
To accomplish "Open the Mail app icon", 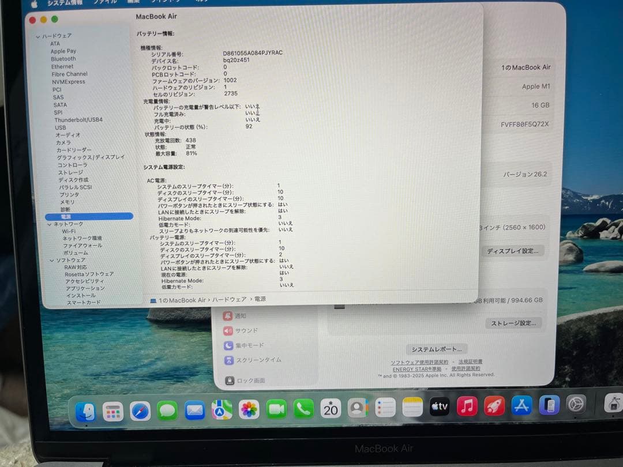I will point(195,410).
